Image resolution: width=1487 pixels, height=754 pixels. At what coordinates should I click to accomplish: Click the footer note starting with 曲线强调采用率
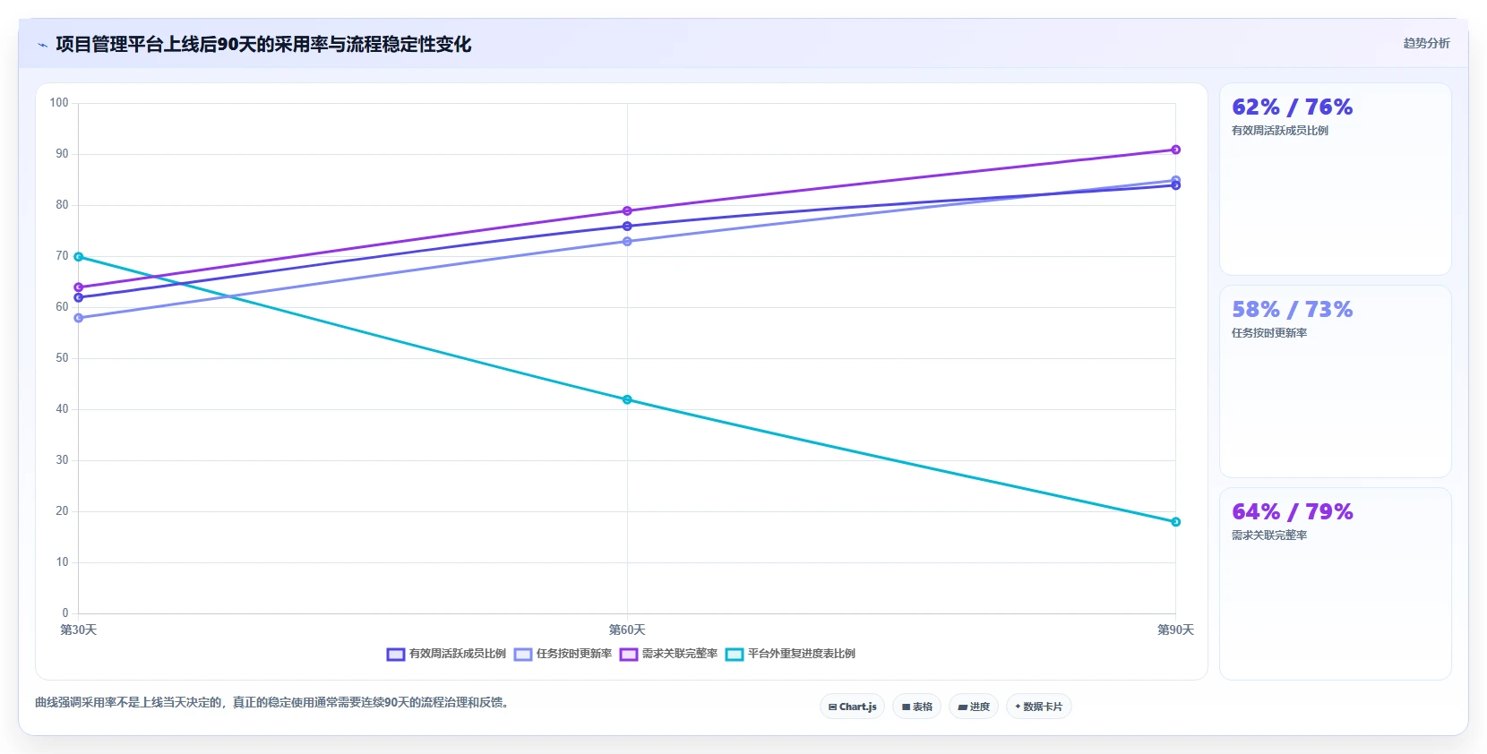(x=273, y=703)
